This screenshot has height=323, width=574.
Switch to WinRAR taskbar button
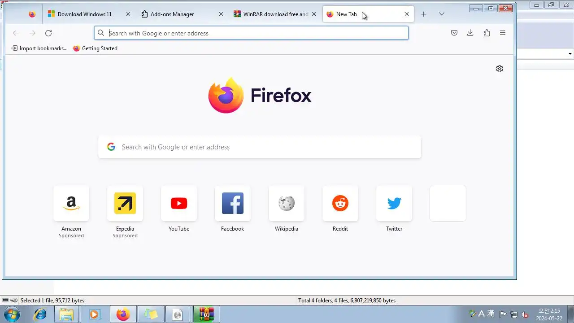206,314
